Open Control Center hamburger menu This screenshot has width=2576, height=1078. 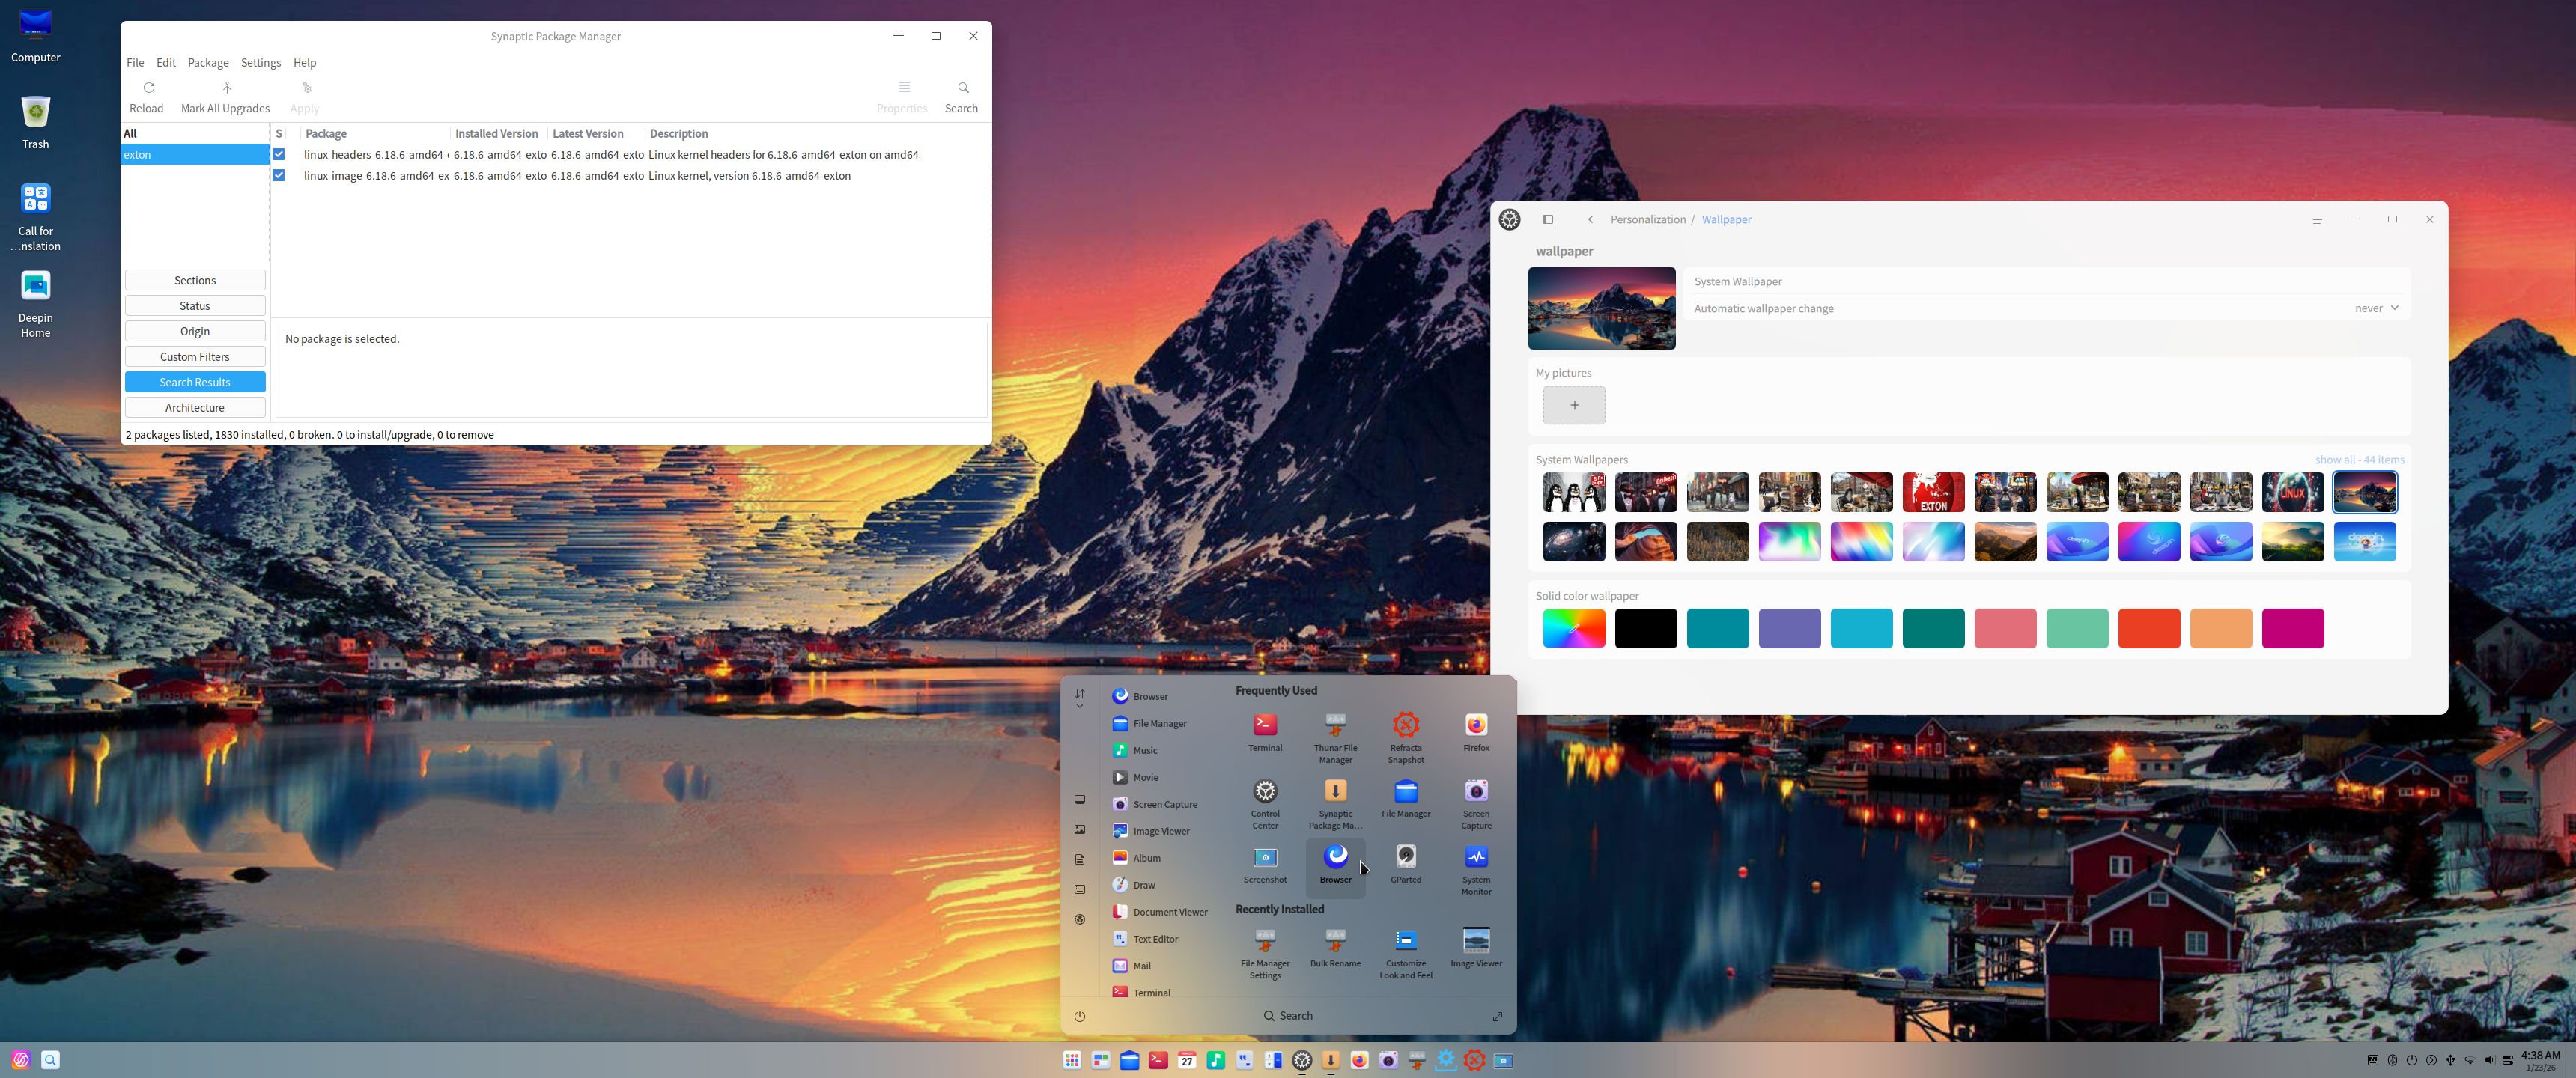2317,219
